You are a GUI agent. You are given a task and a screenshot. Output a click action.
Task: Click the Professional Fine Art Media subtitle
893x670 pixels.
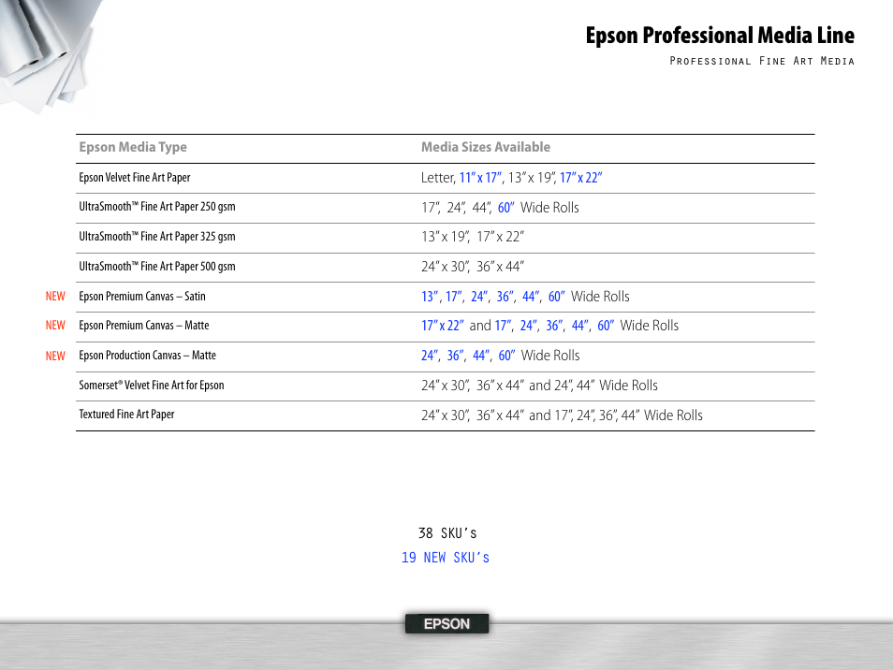coord(761,61)
